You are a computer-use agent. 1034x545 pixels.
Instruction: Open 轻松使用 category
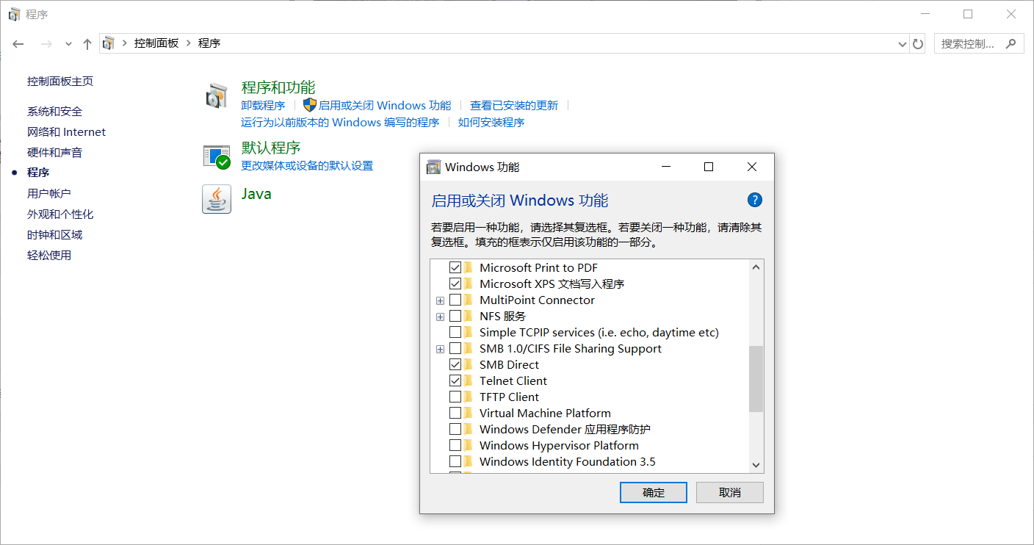point(48,255)
